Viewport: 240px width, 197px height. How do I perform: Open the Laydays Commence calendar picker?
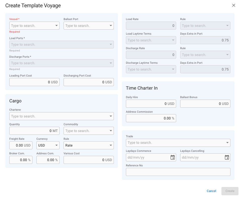click(x=173, y=157)
